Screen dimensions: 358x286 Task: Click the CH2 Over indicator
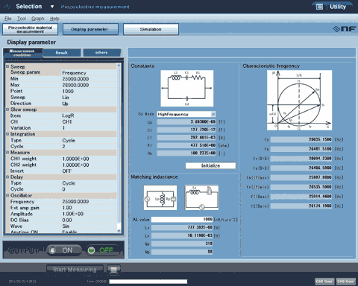tap(345, 282)
